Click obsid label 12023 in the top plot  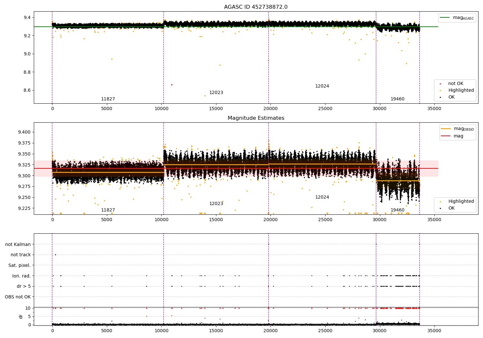point(216,93)
